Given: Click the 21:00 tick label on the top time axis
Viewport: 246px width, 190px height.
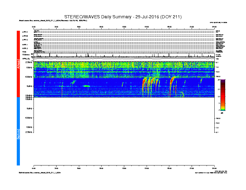Looking at the screenshot, I should (x=192, y=27).
